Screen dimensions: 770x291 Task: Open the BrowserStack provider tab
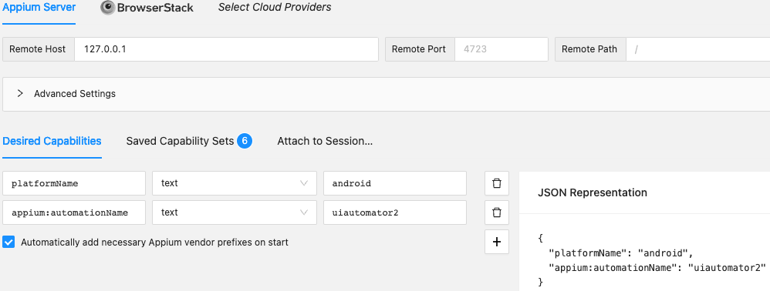[x=147, y=8]
